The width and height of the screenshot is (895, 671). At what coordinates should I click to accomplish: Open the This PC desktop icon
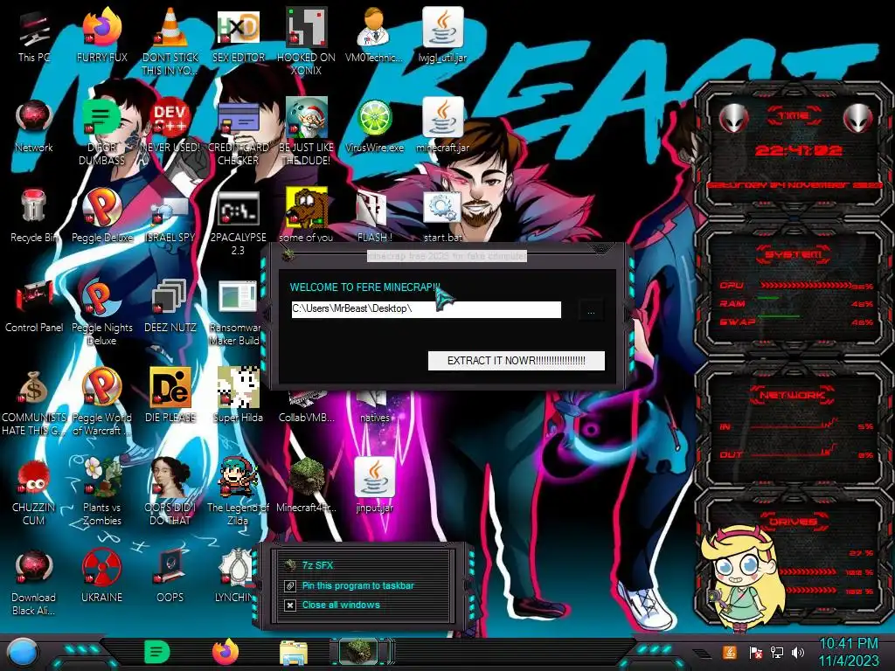click(x=34, y=34)
